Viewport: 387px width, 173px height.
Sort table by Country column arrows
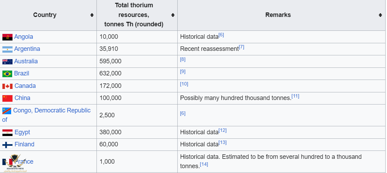[x=92, y=15]
